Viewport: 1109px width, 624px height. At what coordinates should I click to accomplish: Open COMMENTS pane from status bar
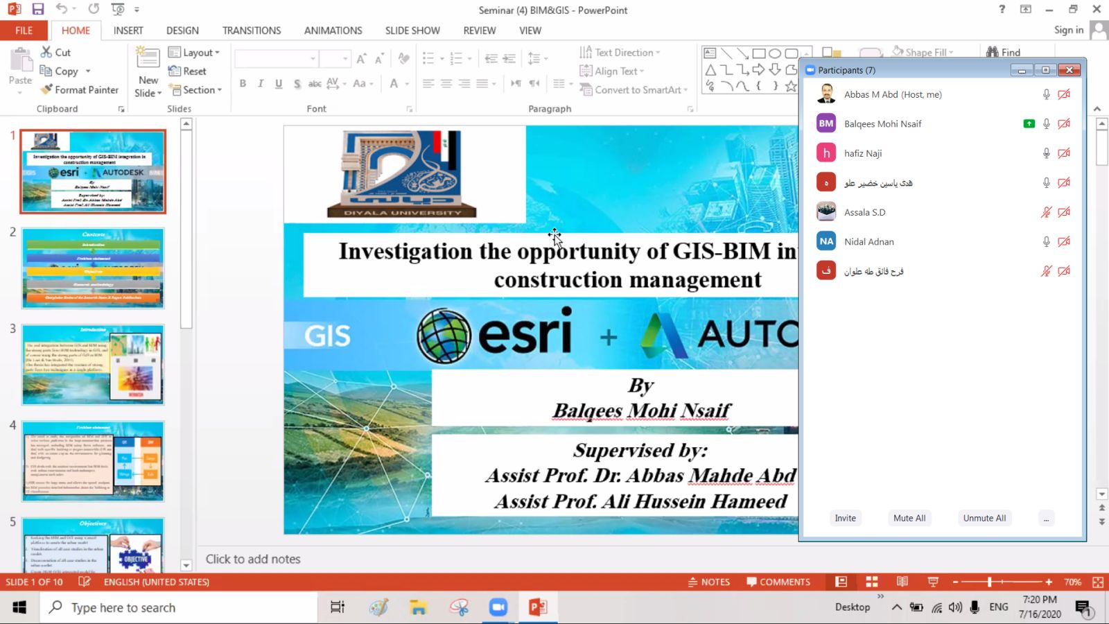(x=778, y=582)
